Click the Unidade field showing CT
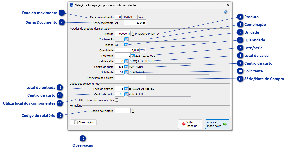Screen dimensions: 288x152 coord(119,45)
